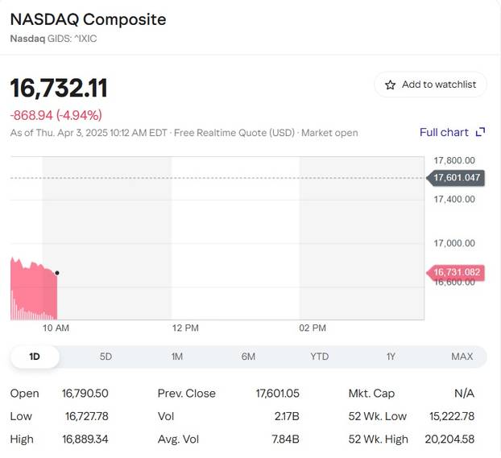Viewport: 501px width, 458px height.
Task: Click the 12 PM axis label
Action: point(185,328)
